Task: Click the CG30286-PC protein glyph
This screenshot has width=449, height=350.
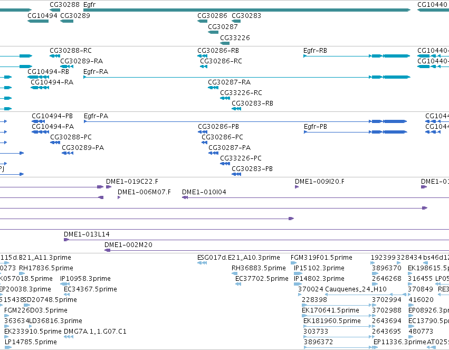Action: pos(205,143)
